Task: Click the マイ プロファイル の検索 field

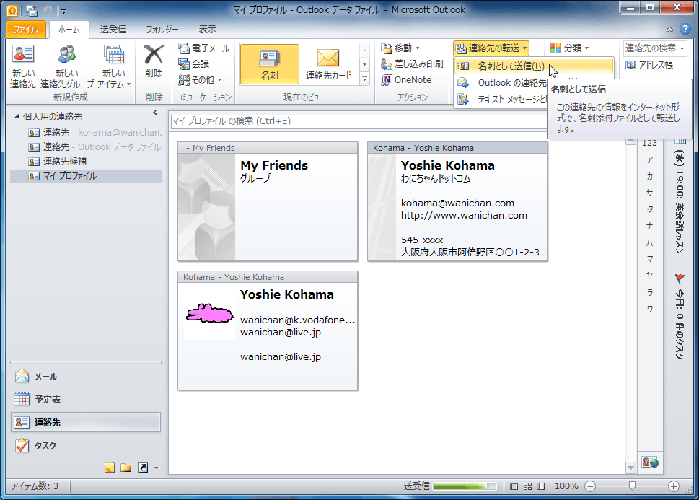Action: pyautogui.click(x=359, y=121)
